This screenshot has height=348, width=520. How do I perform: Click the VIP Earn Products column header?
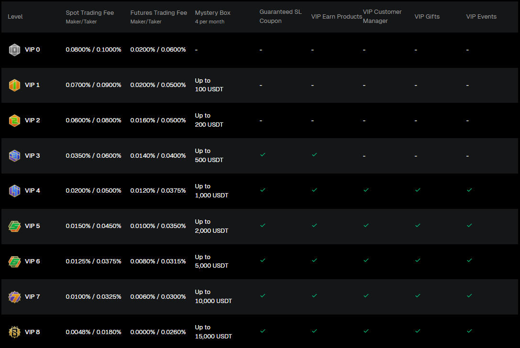click(x=337, y=17)
